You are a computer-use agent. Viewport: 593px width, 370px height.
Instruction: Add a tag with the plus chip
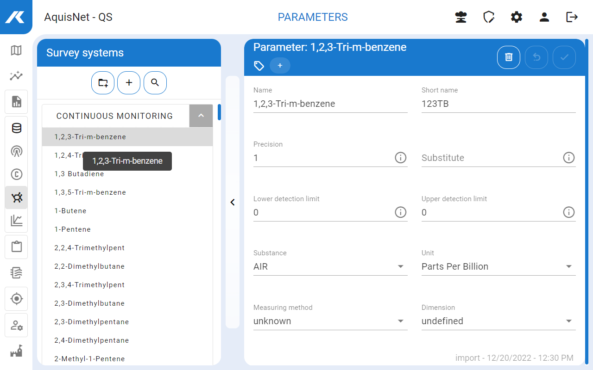[x=280, y=66]
